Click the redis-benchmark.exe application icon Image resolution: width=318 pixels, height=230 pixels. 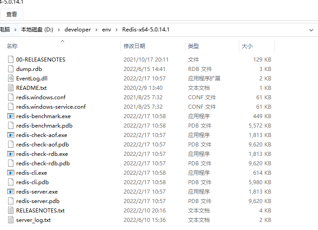11,116
